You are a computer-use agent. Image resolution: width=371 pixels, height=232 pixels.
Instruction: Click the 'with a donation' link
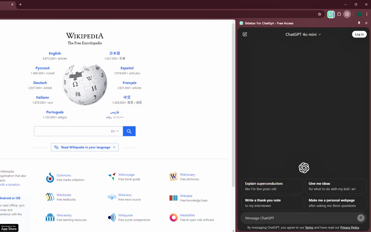point(10,185)
